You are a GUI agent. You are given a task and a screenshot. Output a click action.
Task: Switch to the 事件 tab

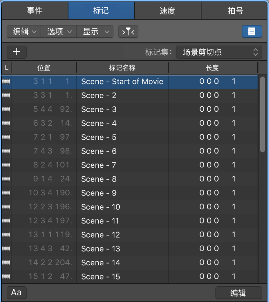pyautogui.click(x=35, y=11)
